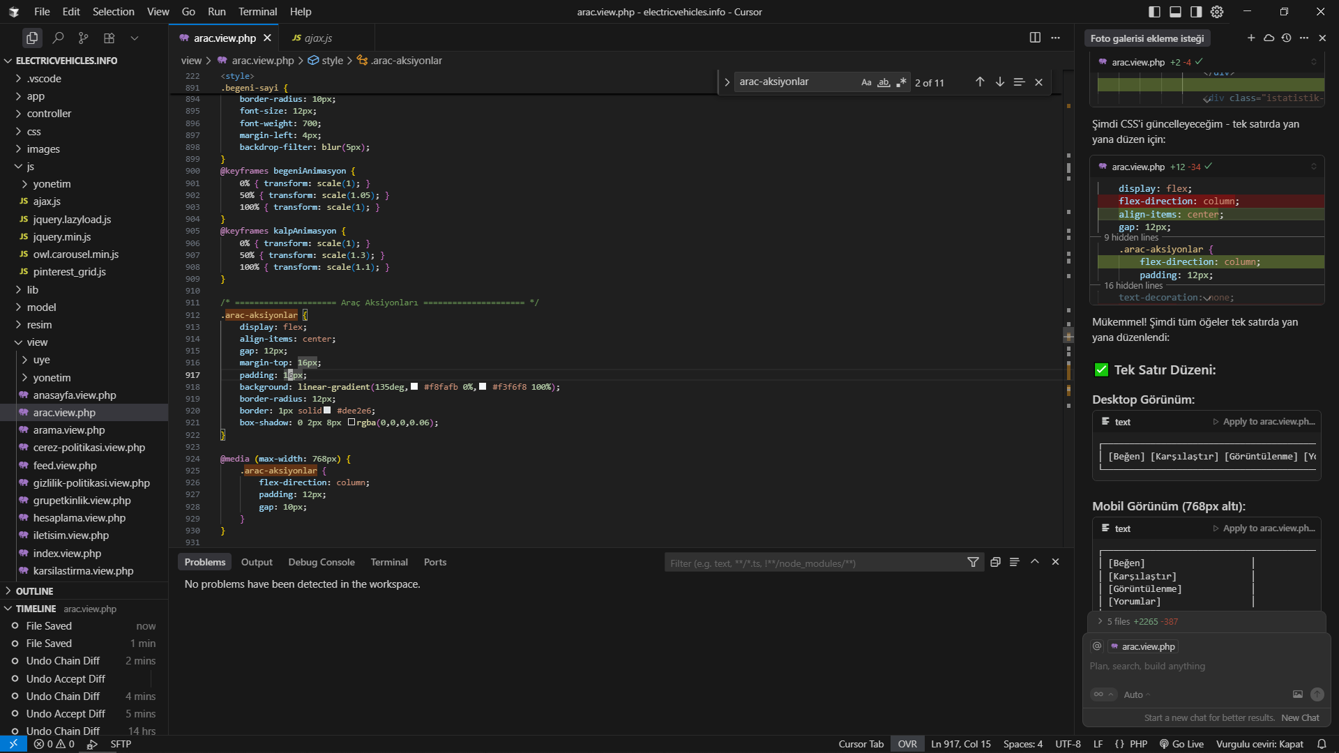Start a new chat with plus icon
The width and height of the screenshot is (1339, 753).
pyautogui.click(x=1251, y=38)
